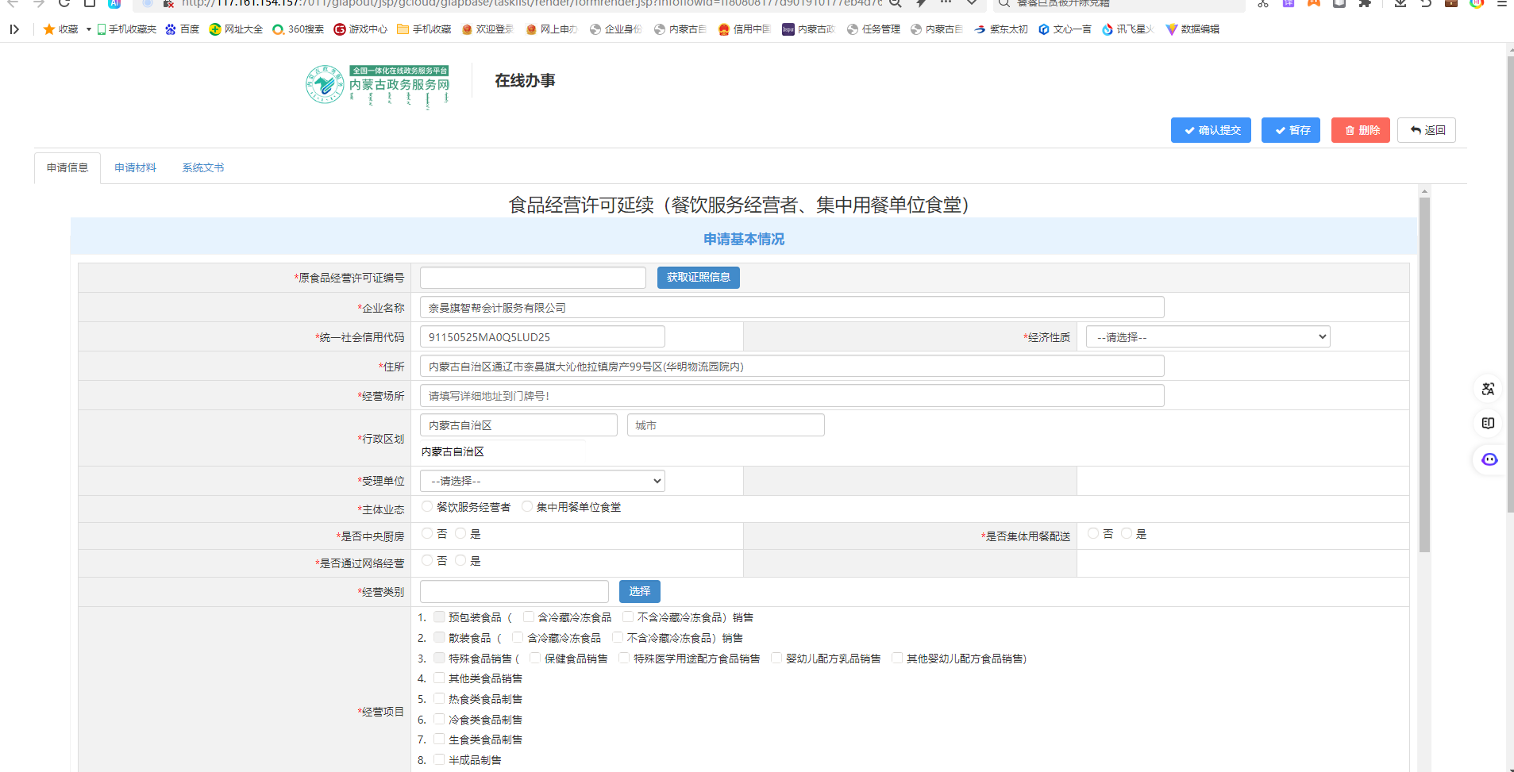Expand the 收藏 bookmarks dropdown arrow
The width and height of the screenshot is (1514, 772).
point(89,29)
